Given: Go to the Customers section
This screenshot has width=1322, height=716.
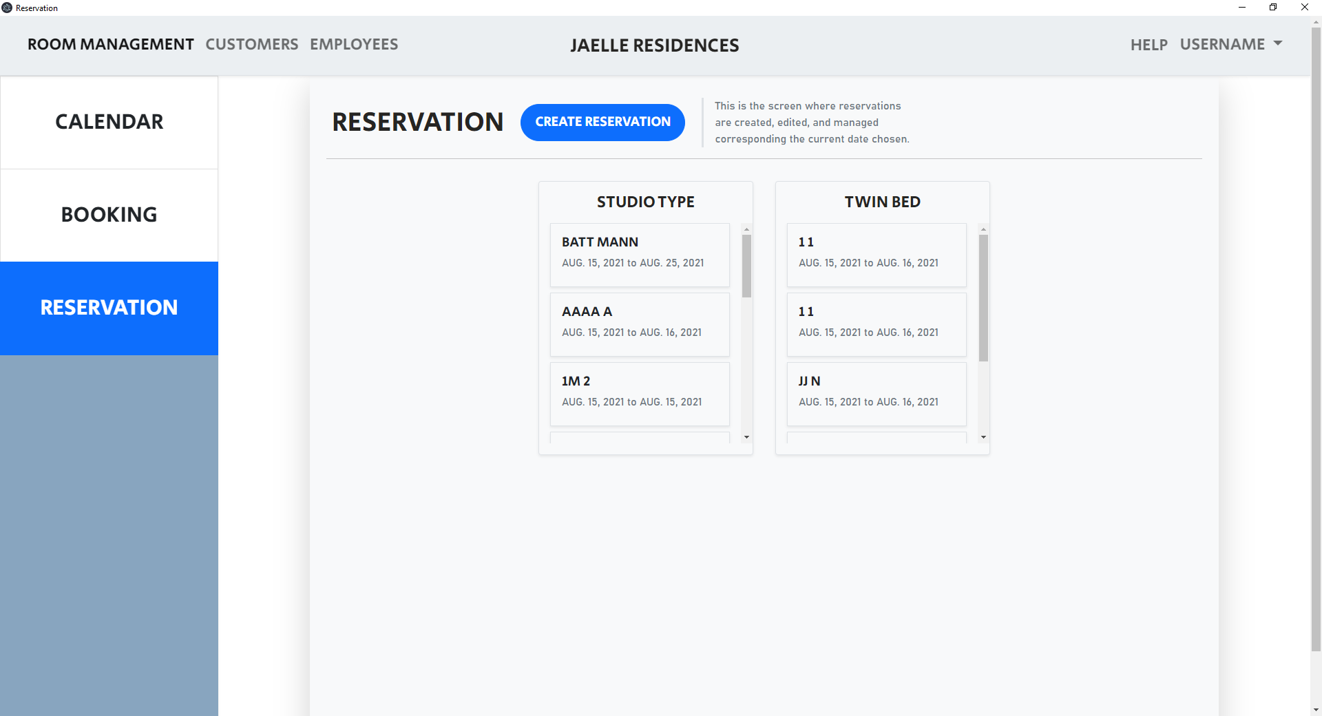Looking at the screenshot, I should click(x=252, y=44).
